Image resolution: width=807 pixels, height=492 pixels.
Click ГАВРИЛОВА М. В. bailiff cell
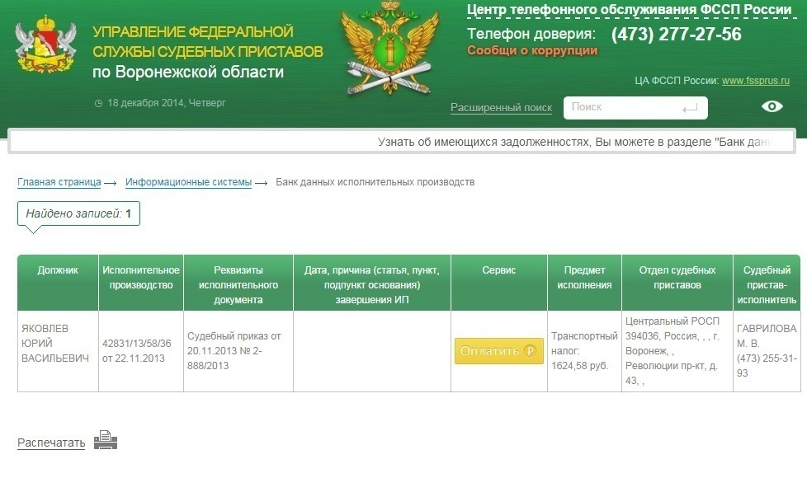767,351
